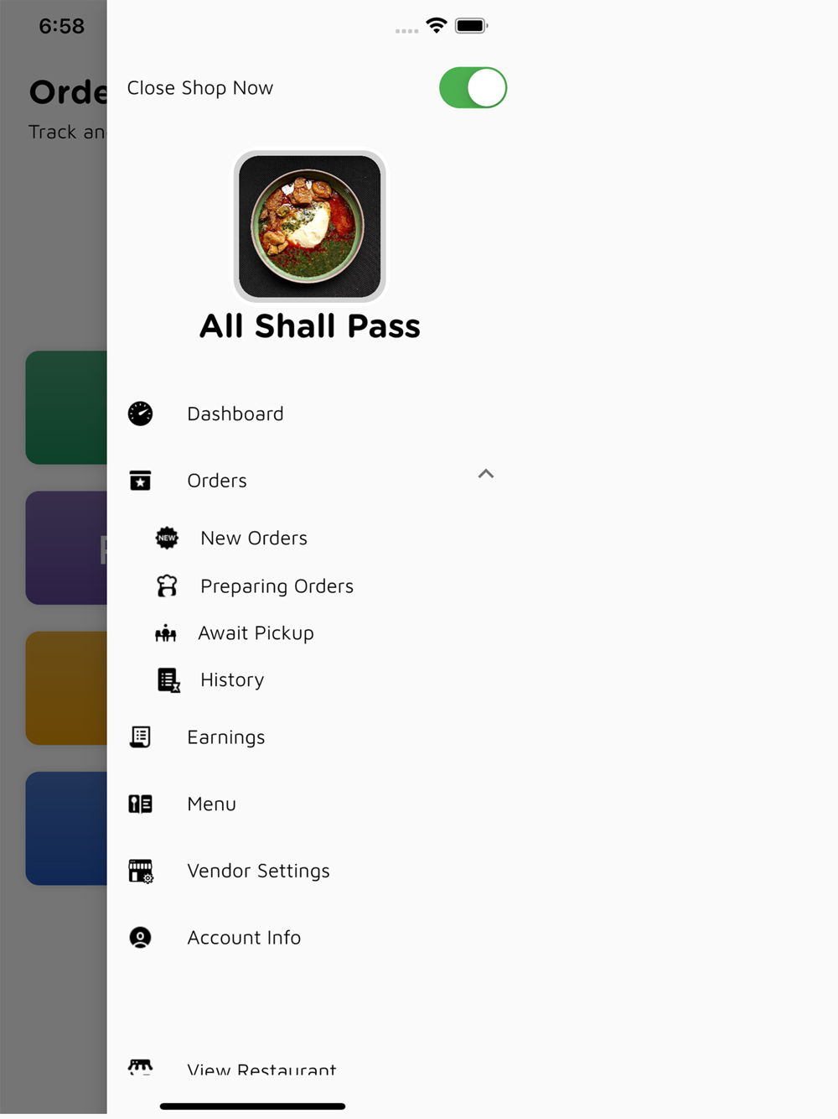Open the Earnings menu item
This screenshot has width=838, height=1119.
click(309, 736)
